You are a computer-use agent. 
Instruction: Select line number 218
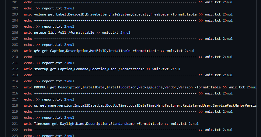click(x=15, y=106)
